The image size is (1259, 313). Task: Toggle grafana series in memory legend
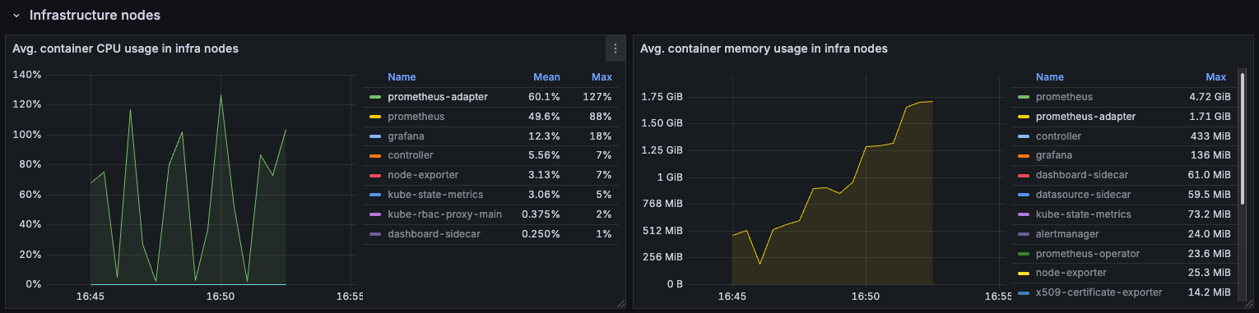click(1054, 155)
